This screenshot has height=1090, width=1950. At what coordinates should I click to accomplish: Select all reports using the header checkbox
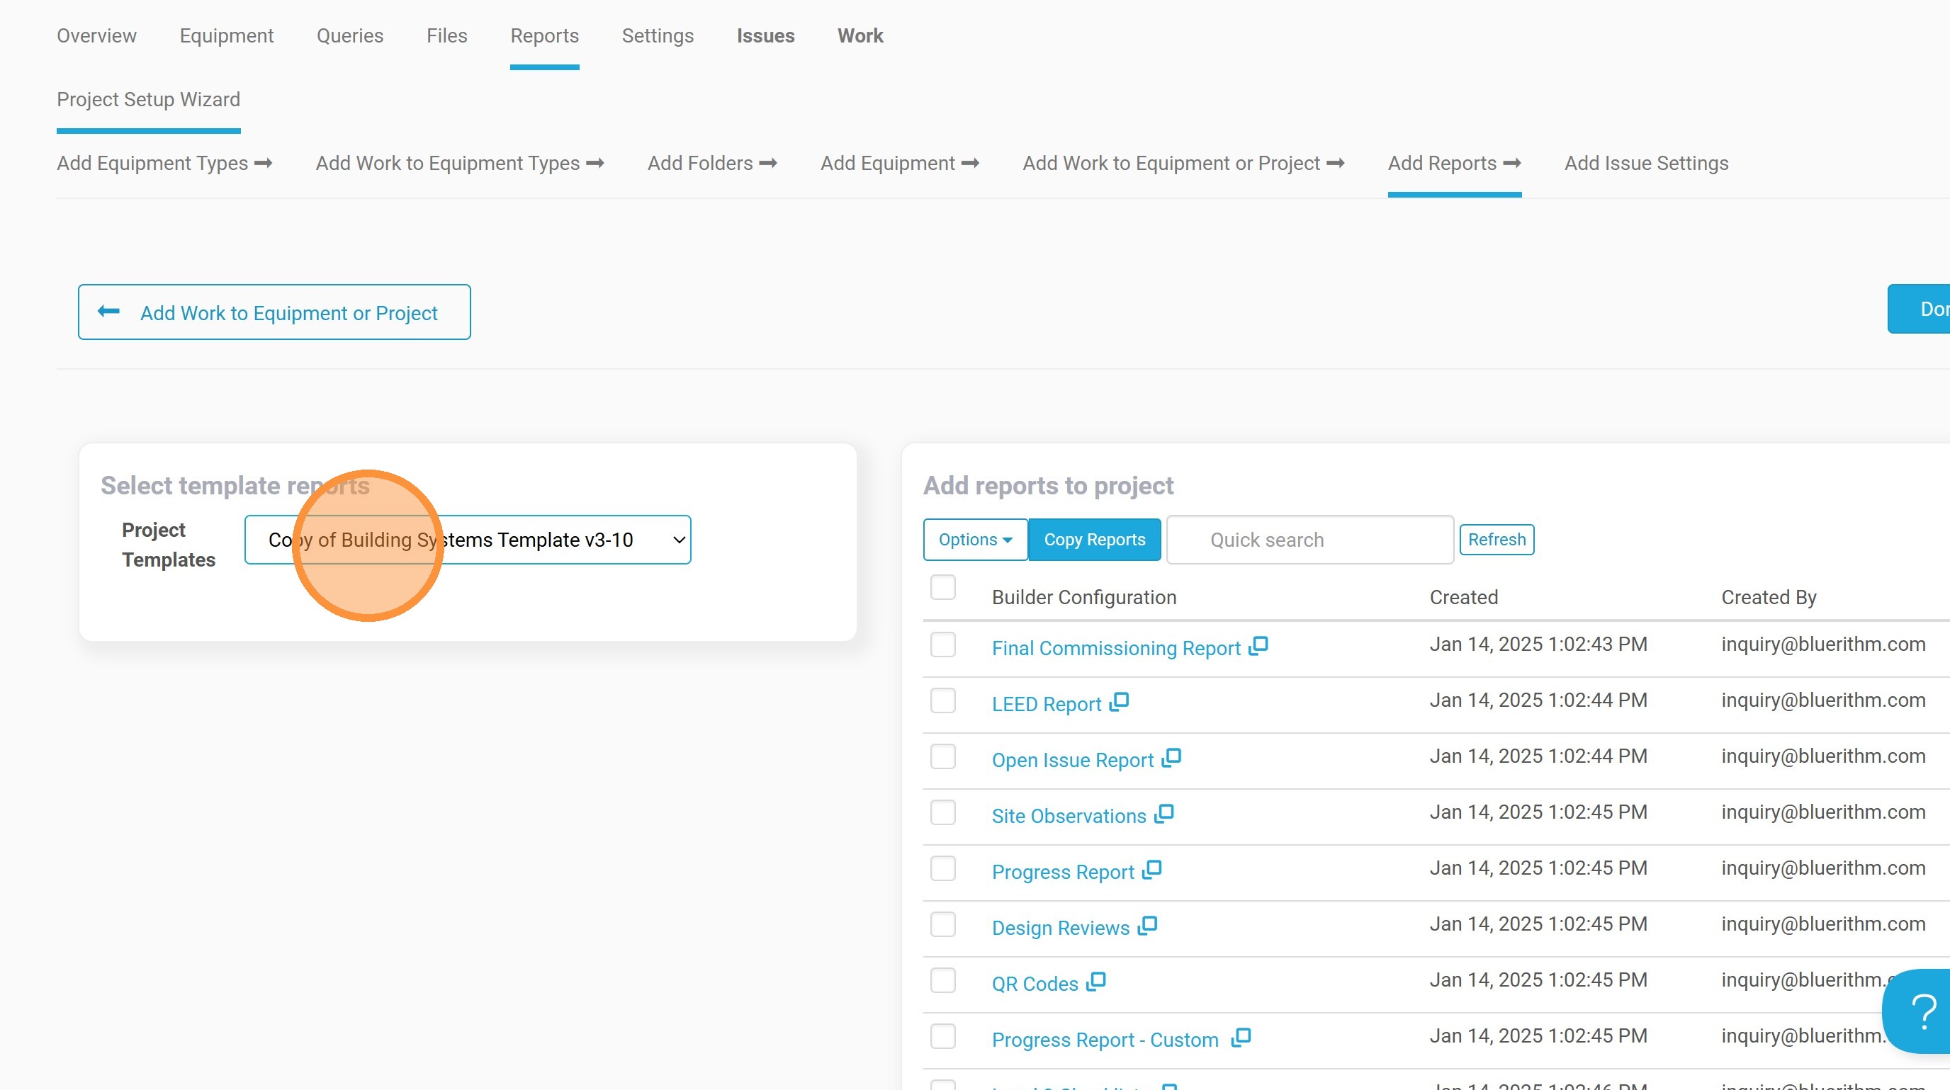(942, 587)
